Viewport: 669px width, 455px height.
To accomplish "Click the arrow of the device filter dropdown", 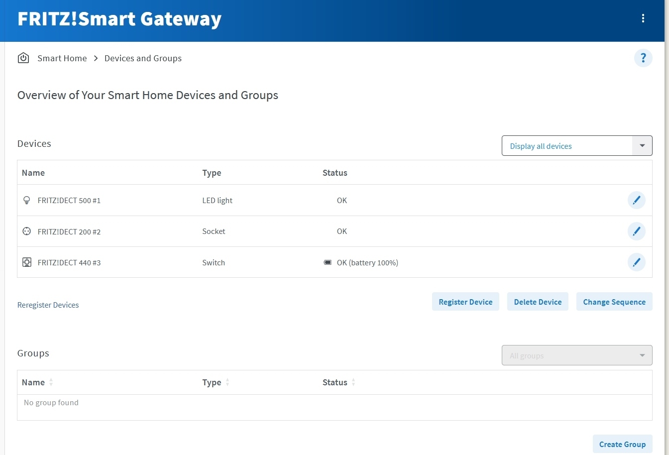I will tap(642, 146).
